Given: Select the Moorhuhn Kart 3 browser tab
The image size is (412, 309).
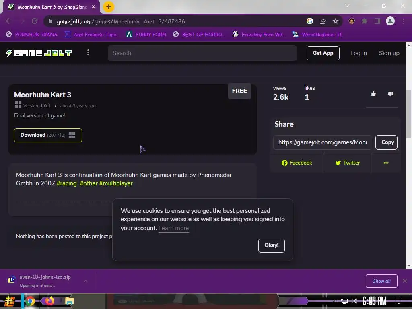Looking at the screenshot, I should (x=51, y=7).
